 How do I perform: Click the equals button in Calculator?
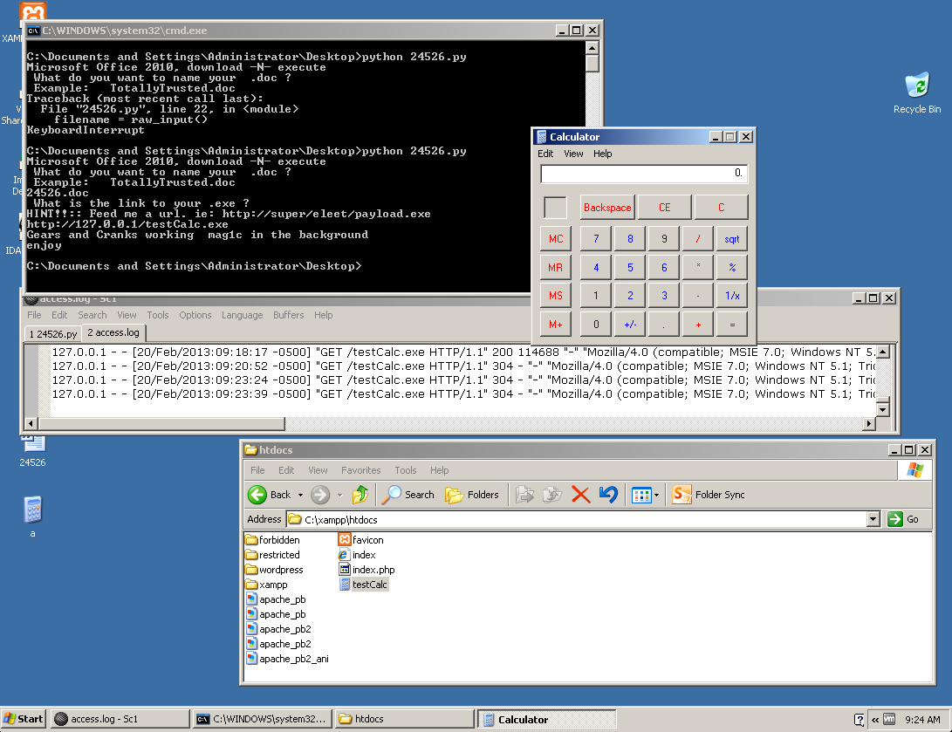(731, 325)
